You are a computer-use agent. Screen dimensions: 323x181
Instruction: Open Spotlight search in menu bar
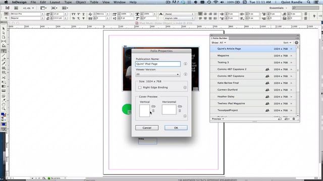[x=308, y=2]
